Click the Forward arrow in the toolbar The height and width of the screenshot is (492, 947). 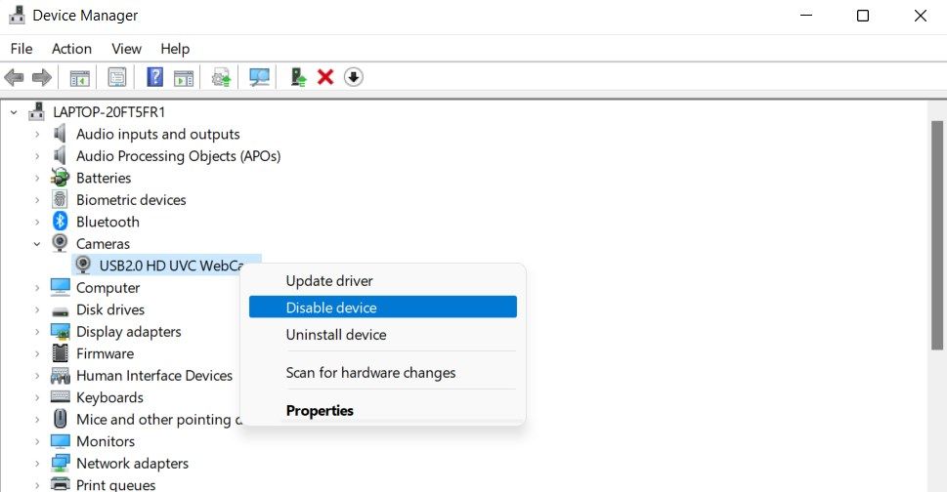pos(41,77)
